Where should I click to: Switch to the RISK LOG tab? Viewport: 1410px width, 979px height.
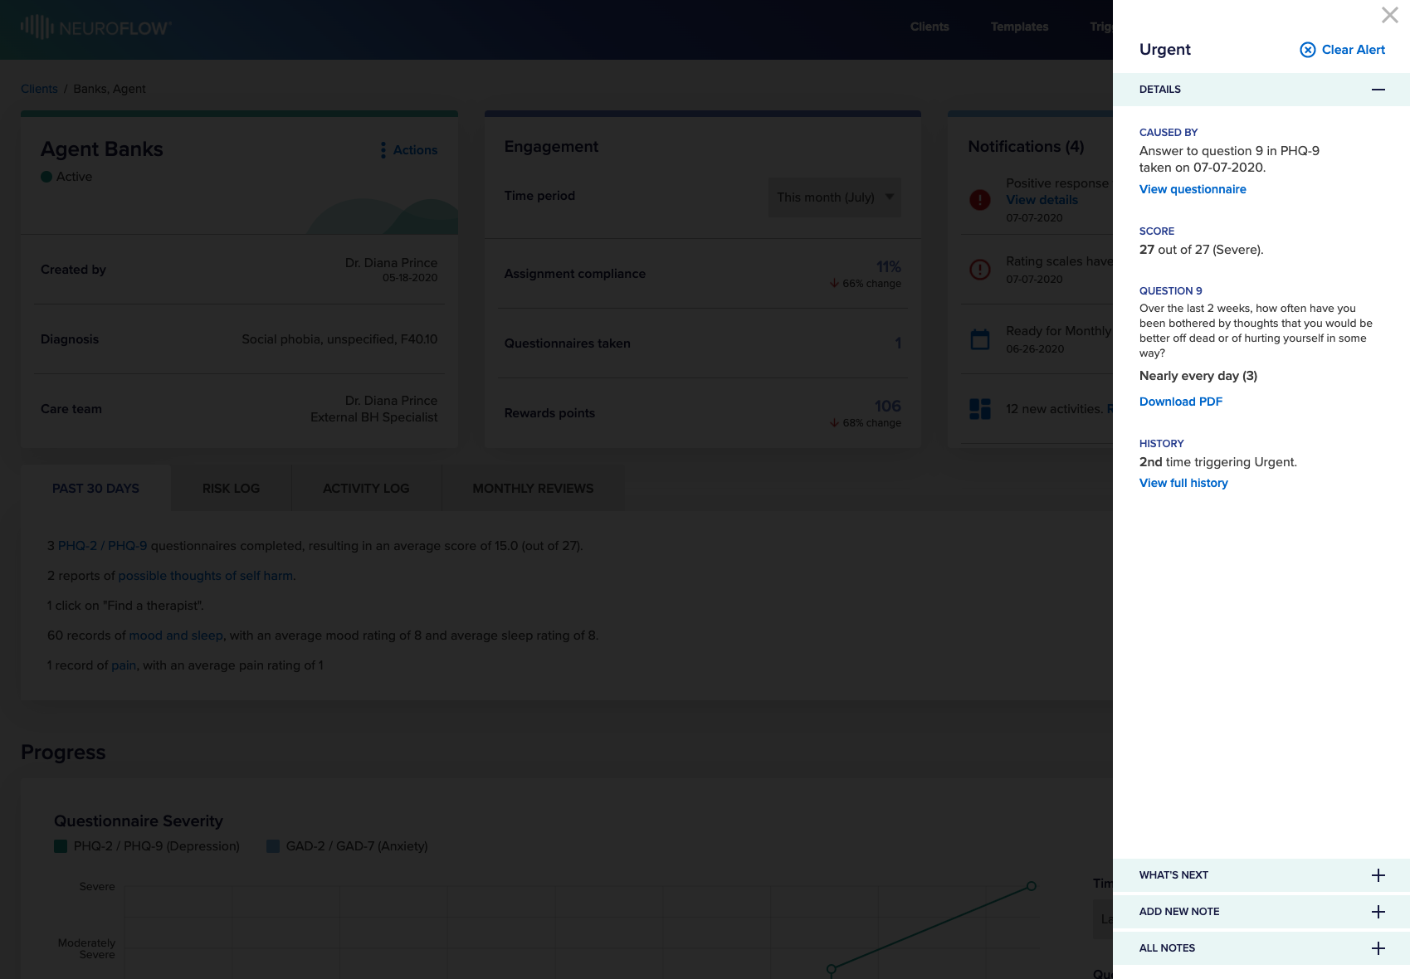point(231,489)
